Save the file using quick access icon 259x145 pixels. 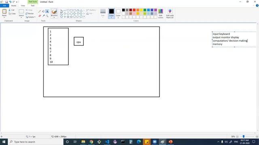click(6, 2)
